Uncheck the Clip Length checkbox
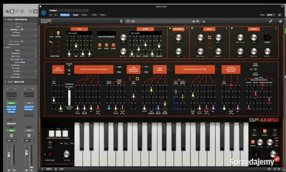This screenshot has width=286, height=172. [x=21, y=59]
